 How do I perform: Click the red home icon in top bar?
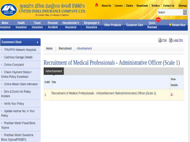coord(97,5)
